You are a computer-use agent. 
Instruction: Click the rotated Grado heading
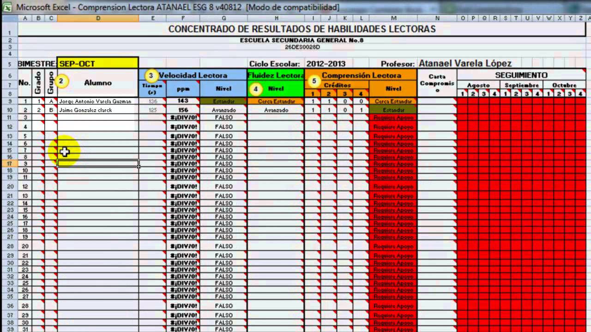tap(38, 82)
